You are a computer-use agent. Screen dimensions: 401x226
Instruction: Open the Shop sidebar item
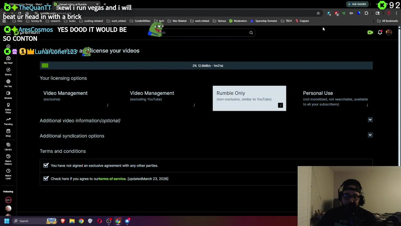tap(8, 133)
